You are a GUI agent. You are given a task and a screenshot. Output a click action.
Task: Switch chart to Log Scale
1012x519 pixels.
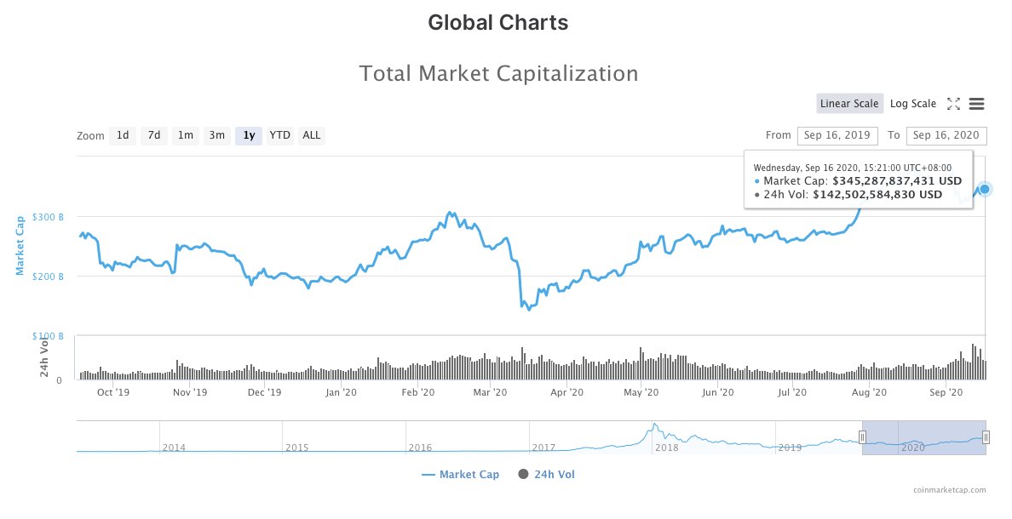912,104
